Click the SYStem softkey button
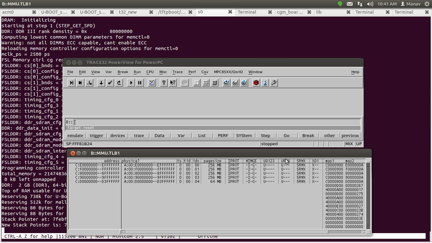 244,135
